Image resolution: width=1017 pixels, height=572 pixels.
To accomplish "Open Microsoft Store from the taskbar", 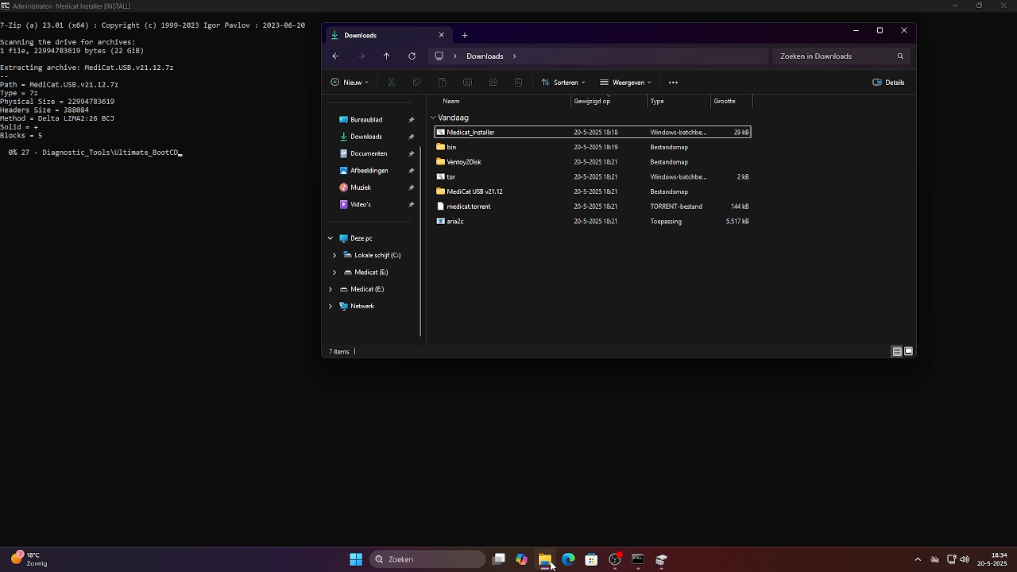I will [x=591, y=559].
